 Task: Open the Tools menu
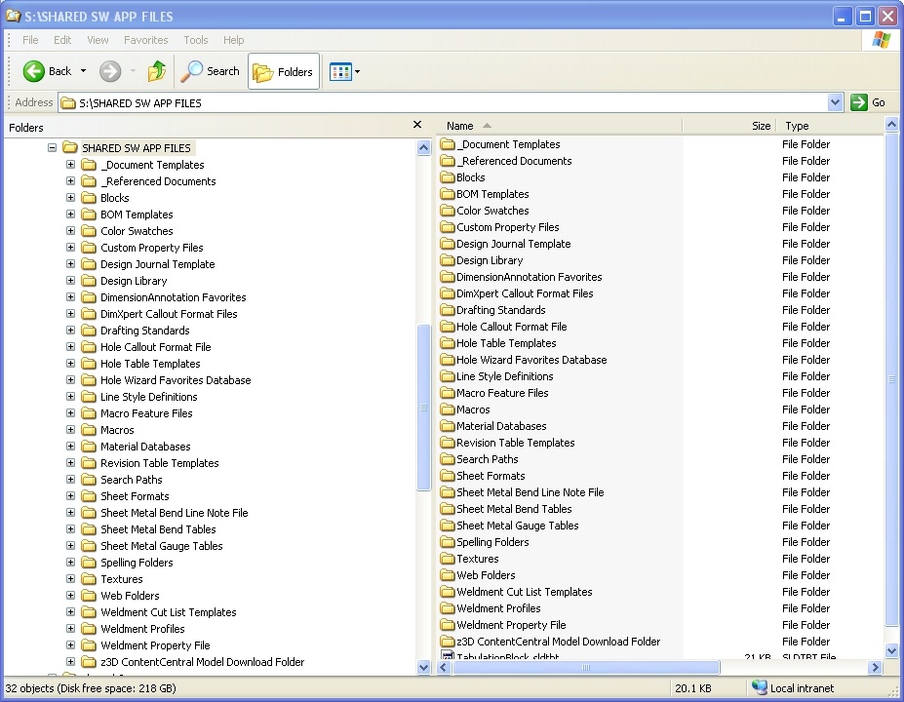(195, 40)
